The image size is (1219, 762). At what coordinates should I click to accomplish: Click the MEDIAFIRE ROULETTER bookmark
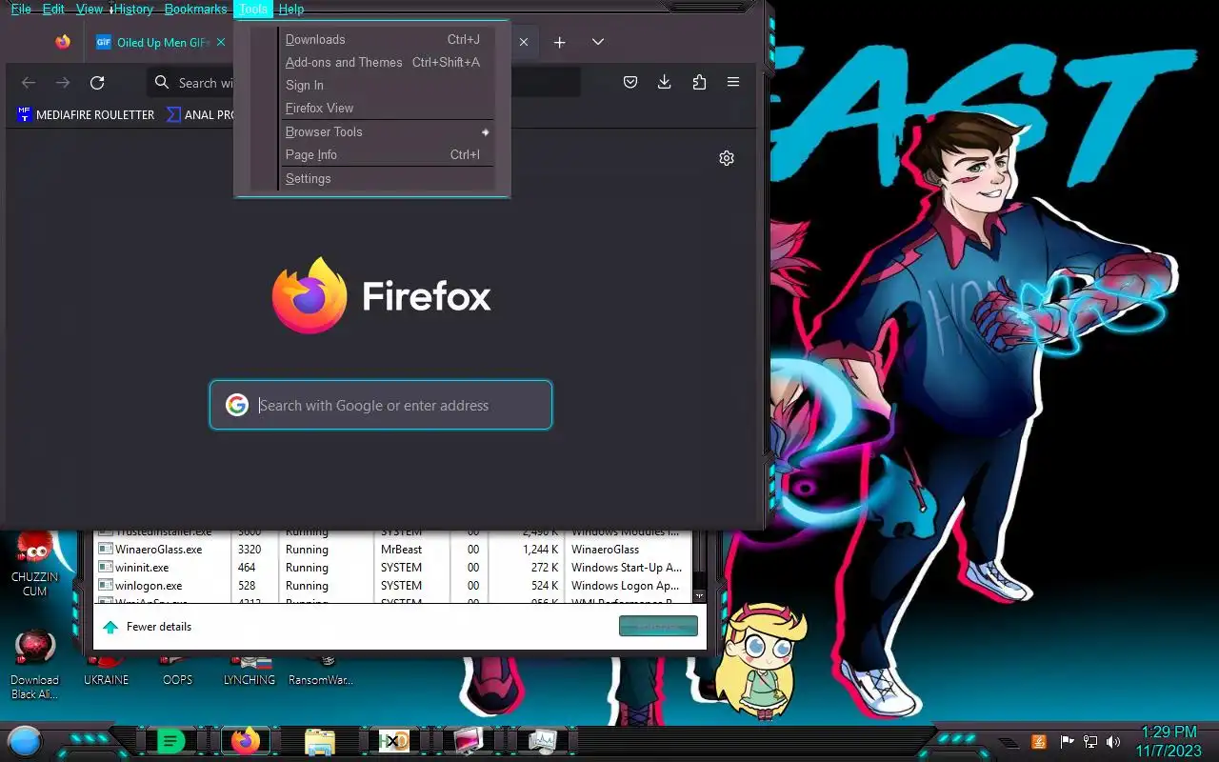(86, 114)
